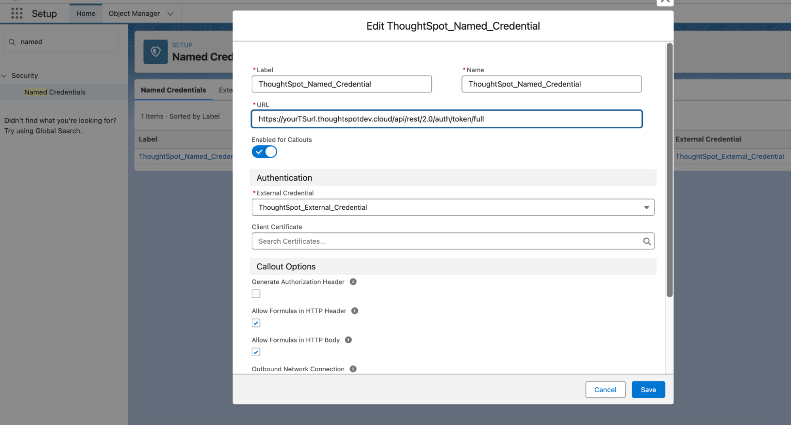
Task: View info for Outbound Network Connection
Action: (x=353, y=369)
